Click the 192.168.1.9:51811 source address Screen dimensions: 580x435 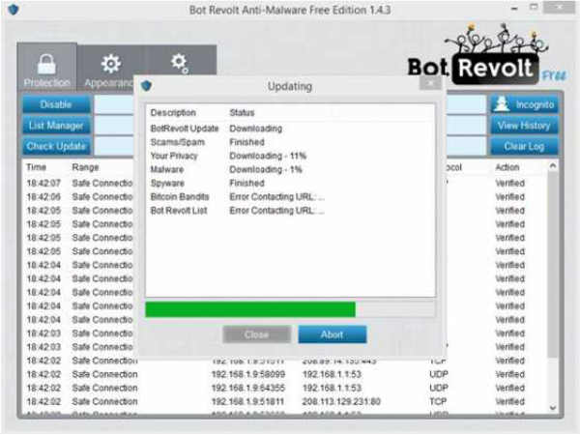(x=247, y=402)
